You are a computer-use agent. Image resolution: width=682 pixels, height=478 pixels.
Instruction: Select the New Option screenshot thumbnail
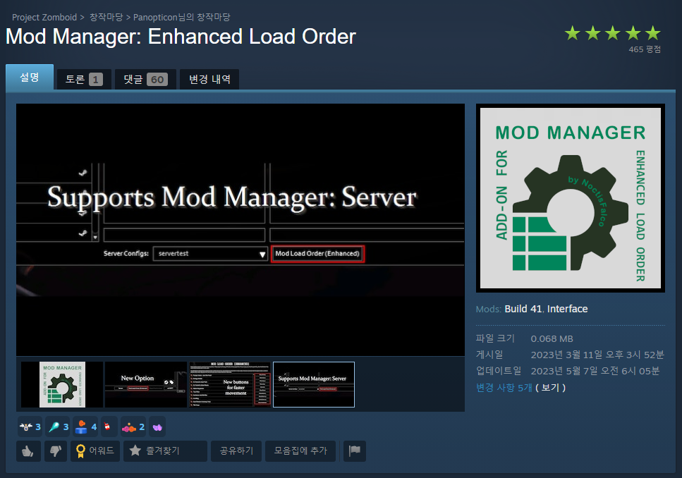pyautogui.click(x=146, y=384)
